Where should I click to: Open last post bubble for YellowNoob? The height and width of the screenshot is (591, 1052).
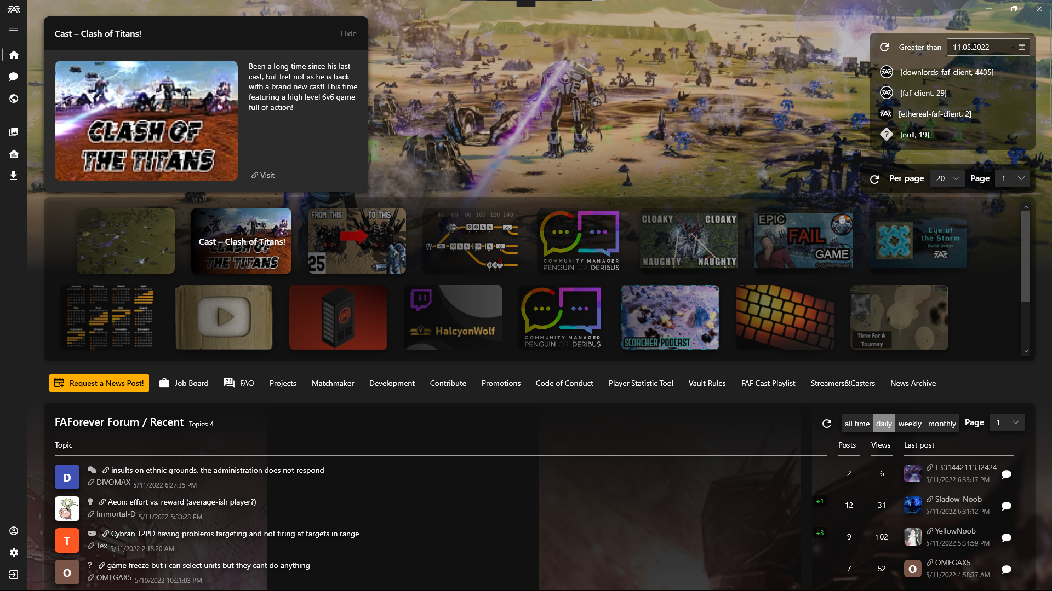point(1007,537)
